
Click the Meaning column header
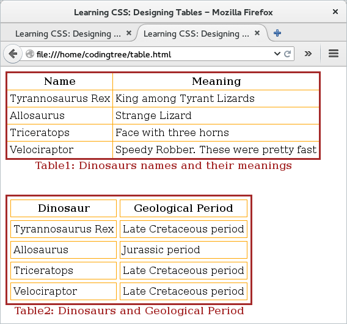pos(216,81)
